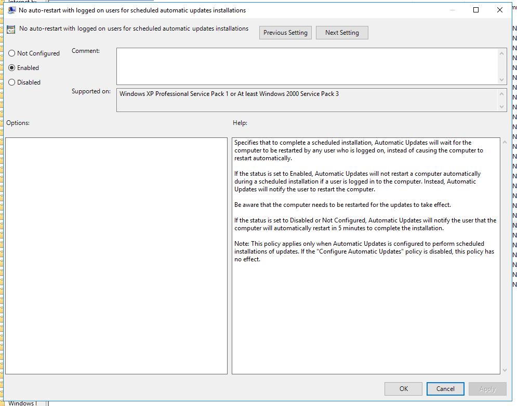Minimize the policy setting dialog
The width and height of the screenshot is (517, 406).
pos(452,10)
